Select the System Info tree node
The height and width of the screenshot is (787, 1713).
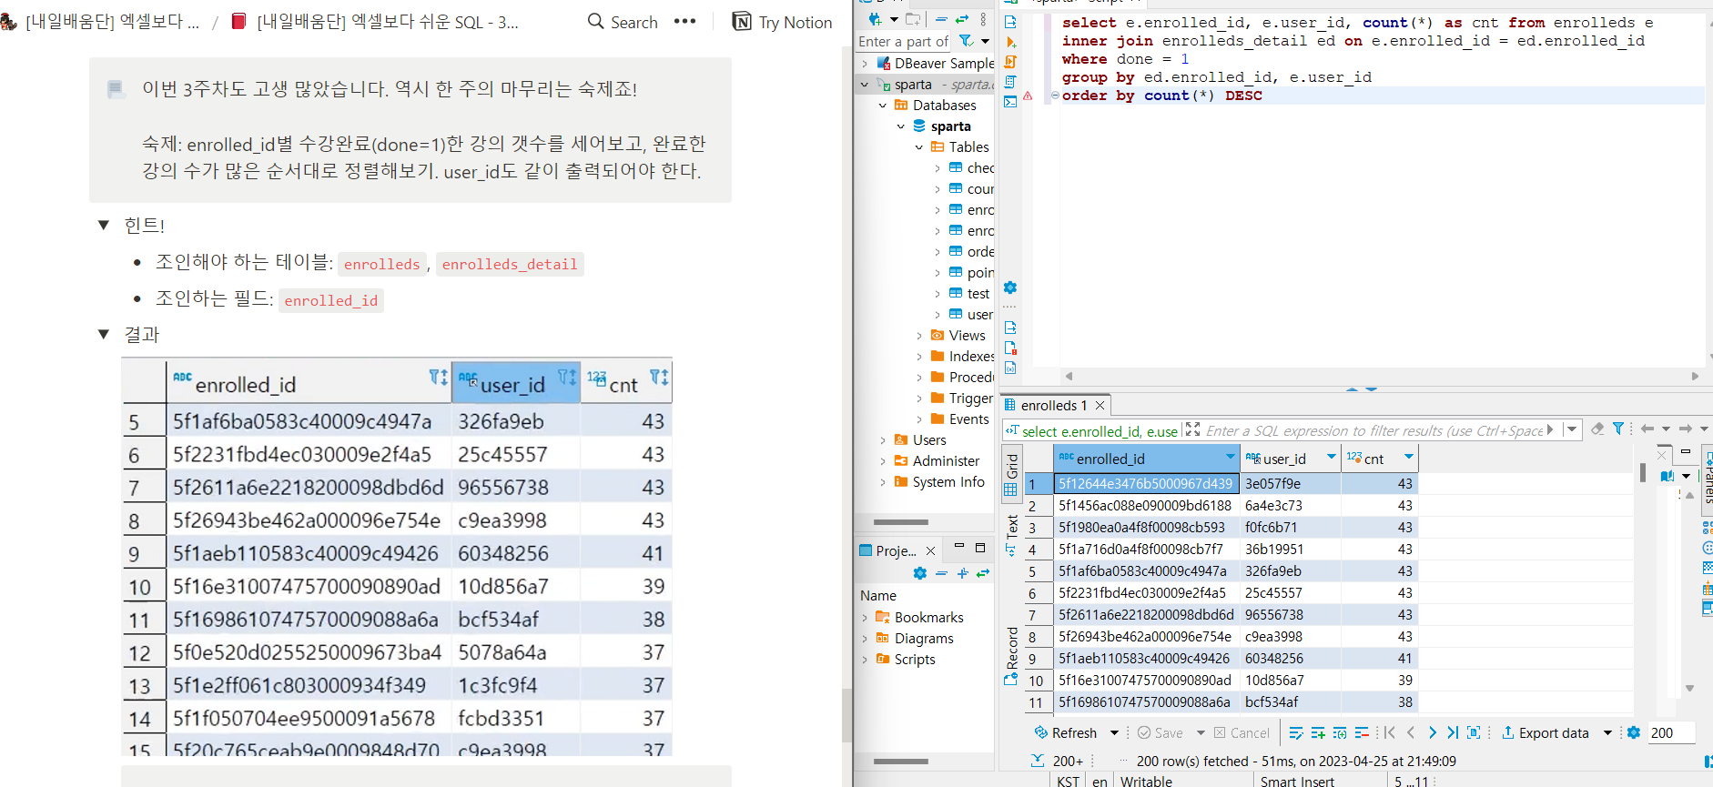(939, 482)
